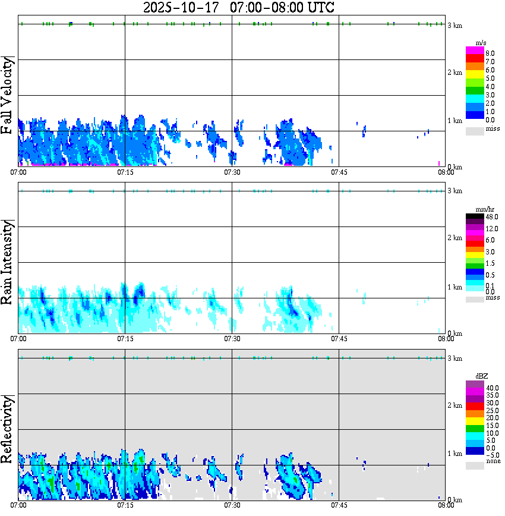This screenshot has width=505, height=516.
Task: Click the "2 km" label of Fall Velocity plot
Action: pos(455,73)
